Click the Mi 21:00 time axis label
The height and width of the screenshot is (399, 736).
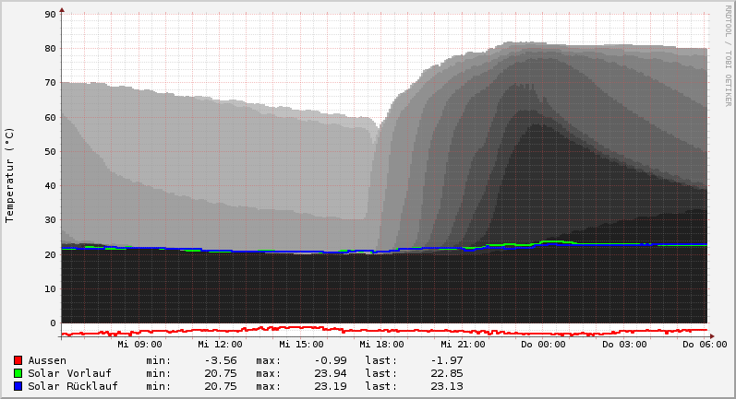[x=463, y=345]
